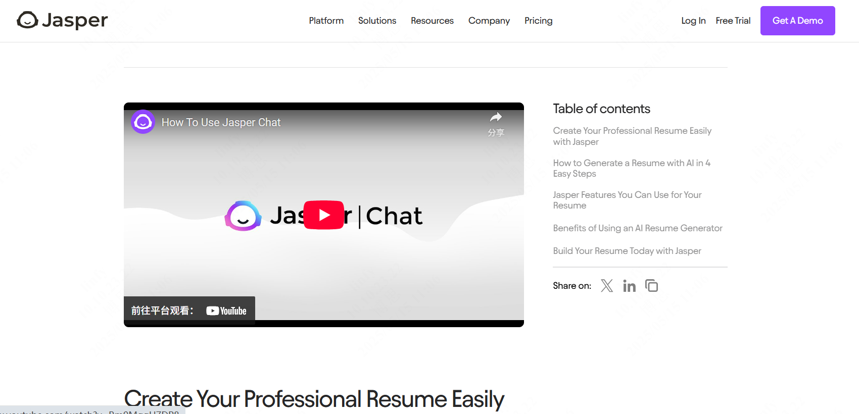
Task: Open the Resources menu
Action: [432, 21]
